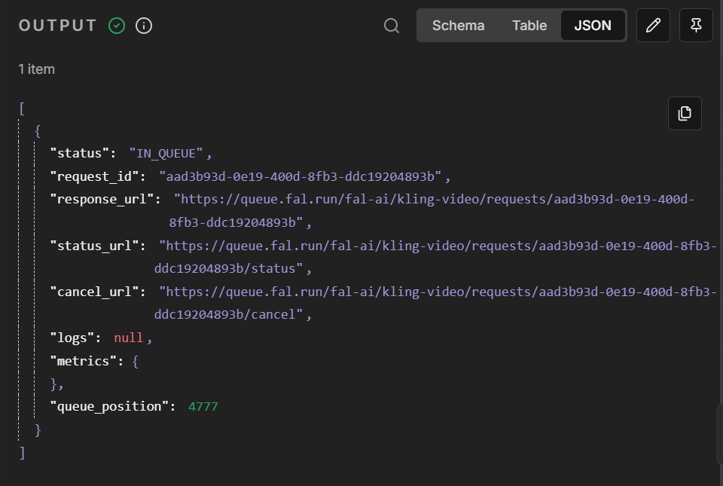
Task: Switch to the Table view
Action: click(529, 26)
